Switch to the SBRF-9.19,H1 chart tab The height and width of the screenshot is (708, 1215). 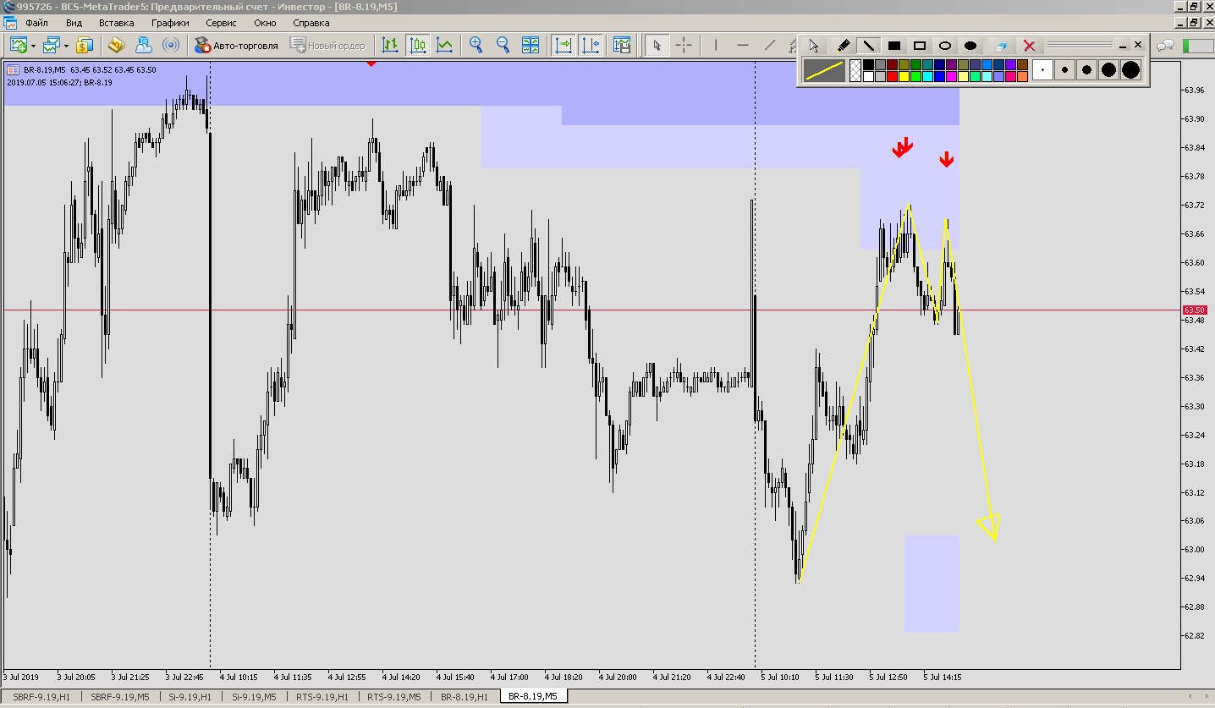(x=41, y=697)
